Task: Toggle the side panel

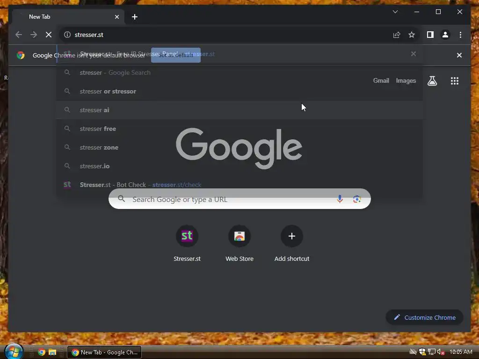Action: [x=430, y=35]
